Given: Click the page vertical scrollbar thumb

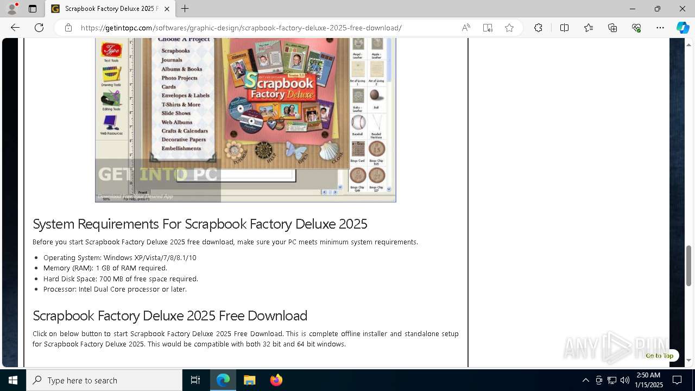Looking at the screenshot, I should pos(688,266).
